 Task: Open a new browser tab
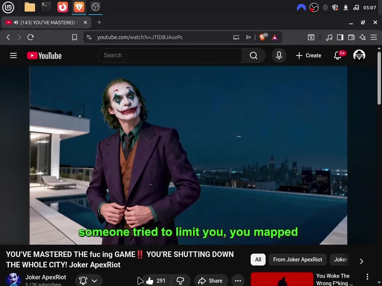click(99, 22)
